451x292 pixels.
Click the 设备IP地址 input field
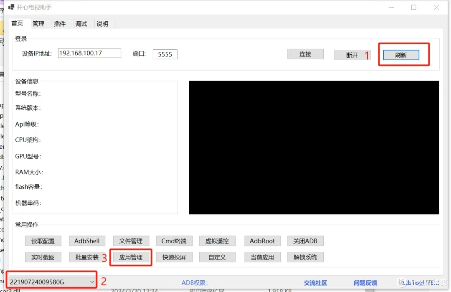pos(89,53)
